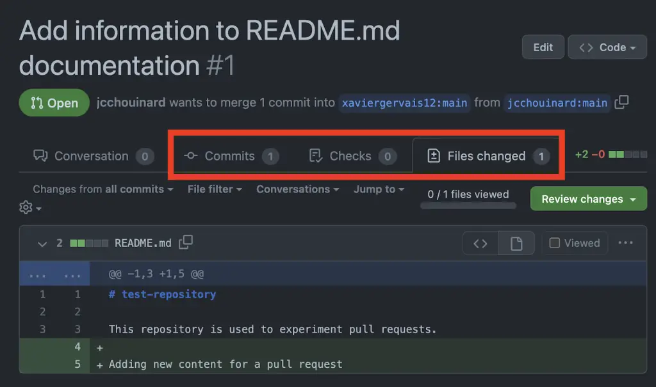Click the files viewed progress bar

click(x=468, y=205)
